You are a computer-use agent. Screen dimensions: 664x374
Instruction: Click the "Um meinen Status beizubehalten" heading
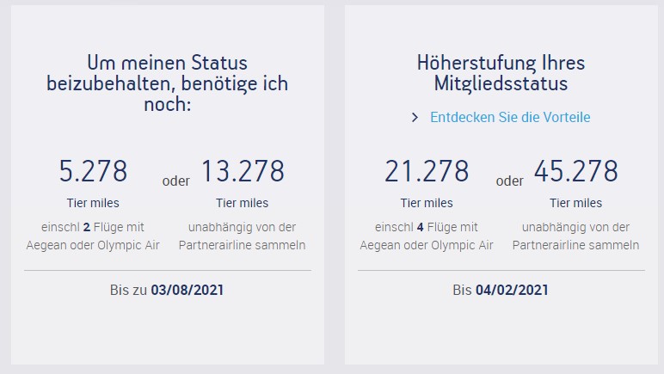pos(167,84)
